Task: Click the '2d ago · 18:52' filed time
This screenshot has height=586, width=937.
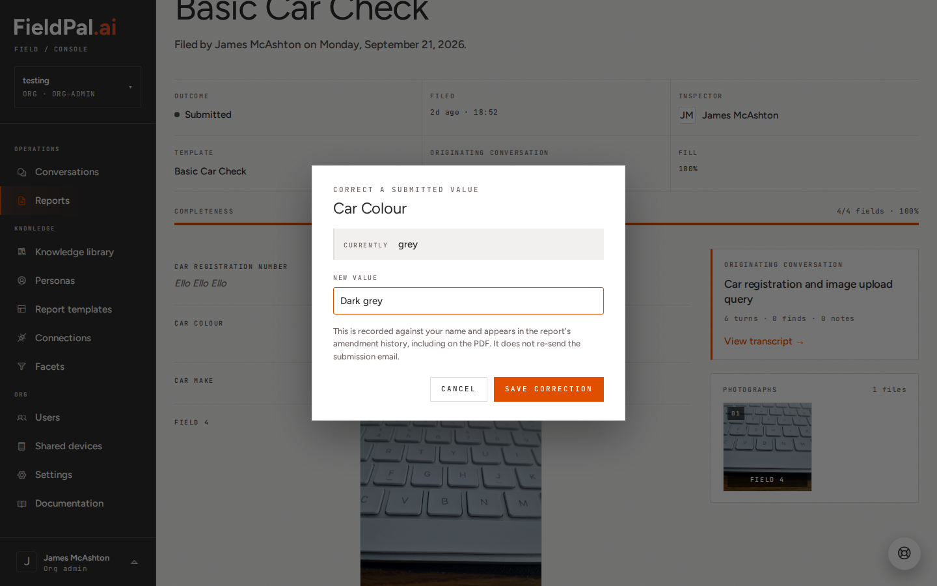Action: (464, 112)
